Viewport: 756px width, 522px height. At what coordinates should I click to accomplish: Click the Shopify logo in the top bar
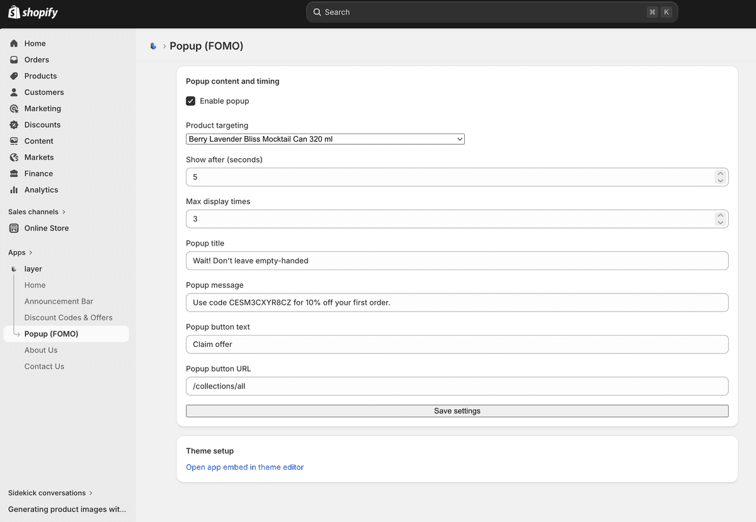point(33,12)
